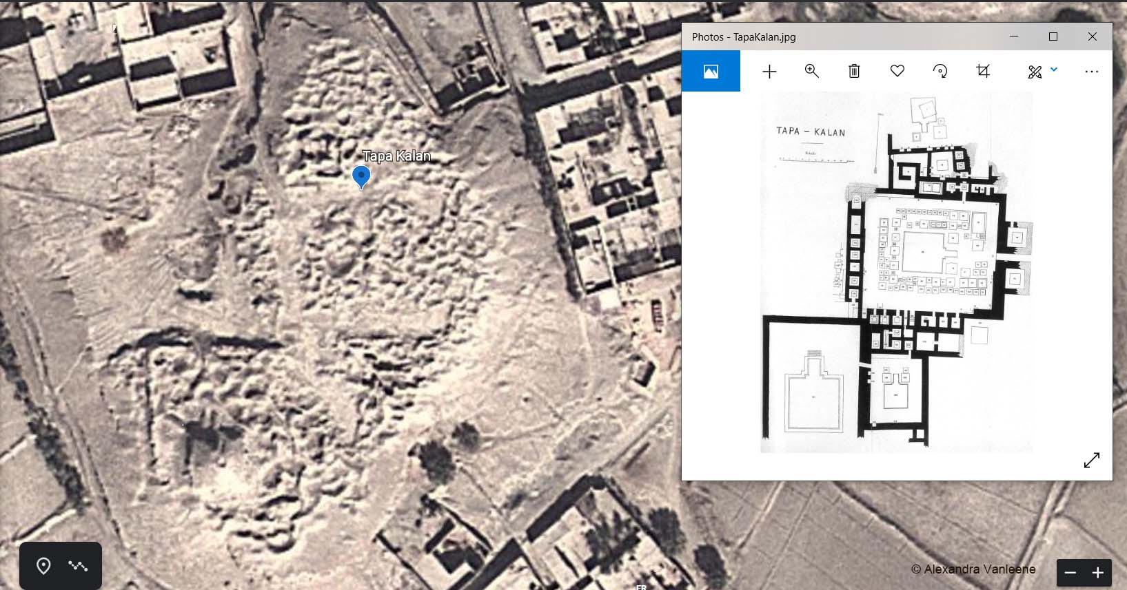The image size is (1127, 590).
Task: Click the fullscreen expand arrows in Photos
Action: click(1092, 460)
